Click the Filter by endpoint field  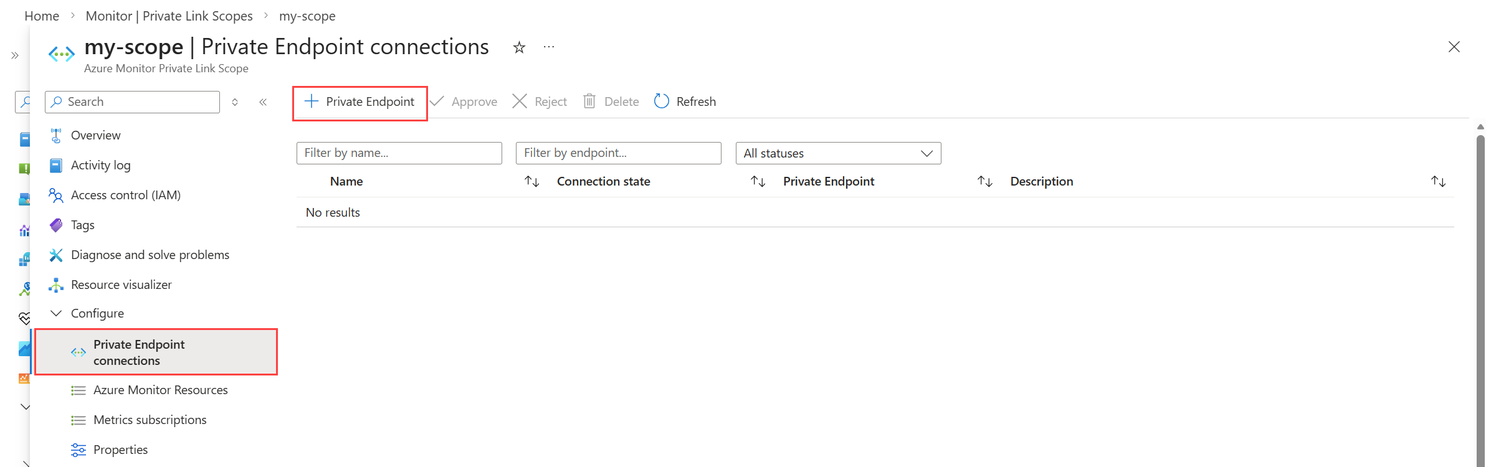619,153
